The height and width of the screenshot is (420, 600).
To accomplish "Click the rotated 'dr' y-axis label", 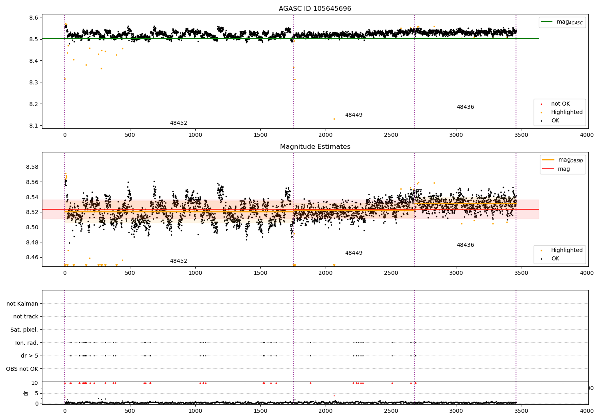I will coord(26,393).
